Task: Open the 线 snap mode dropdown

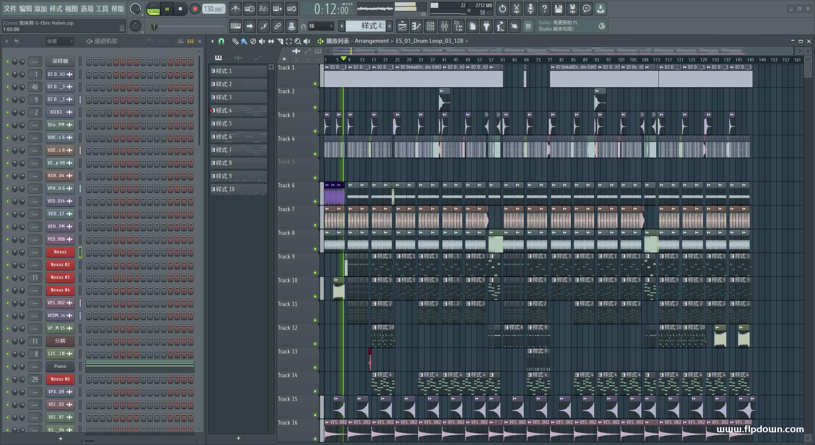Action: pyautogui.click(x=321, y=26)
